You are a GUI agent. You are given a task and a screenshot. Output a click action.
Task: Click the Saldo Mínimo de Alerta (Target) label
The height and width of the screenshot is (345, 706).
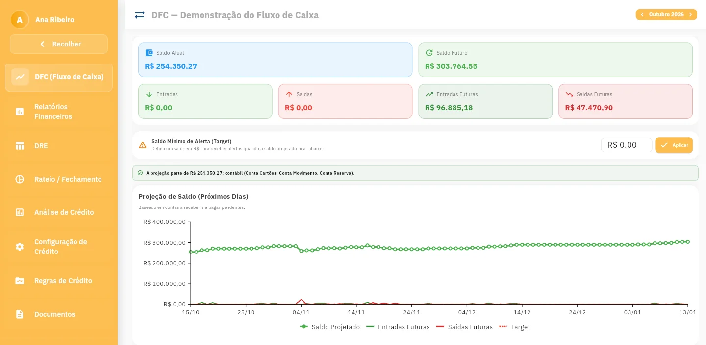191,141
